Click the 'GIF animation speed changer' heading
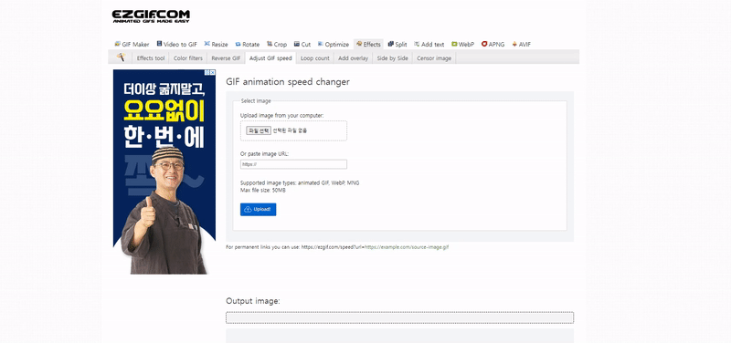The image size is (731, 343). coord(288,82)
